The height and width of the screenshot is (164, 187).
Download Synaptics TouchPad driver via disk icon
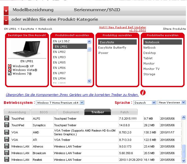pos(7,125)
